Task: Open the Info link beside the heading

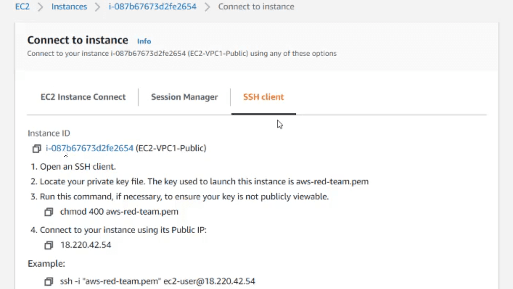Action: tap(144, 41)
